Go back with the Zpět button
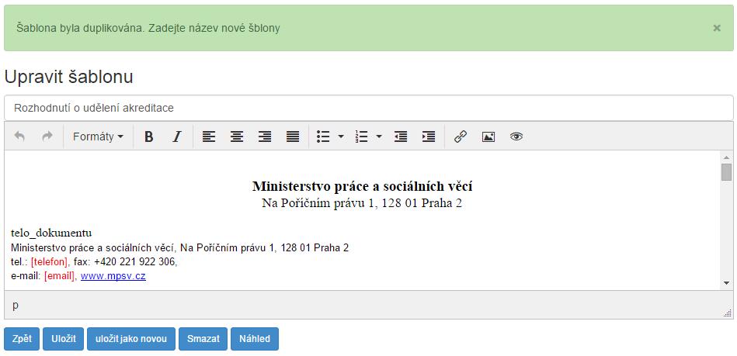This screenshot has height=356, width=737. click(x=22, y=339)
